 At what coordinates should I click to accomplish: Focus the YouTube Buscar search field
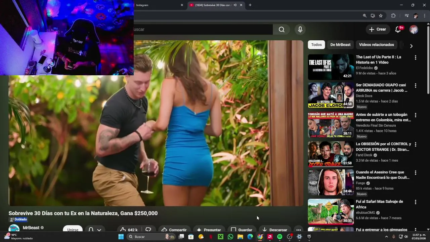pyautogui.click(x=203, y=30)
